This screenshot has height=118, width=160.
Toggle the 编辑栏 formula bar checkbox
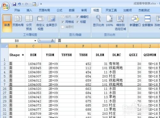tap(77, 17)
